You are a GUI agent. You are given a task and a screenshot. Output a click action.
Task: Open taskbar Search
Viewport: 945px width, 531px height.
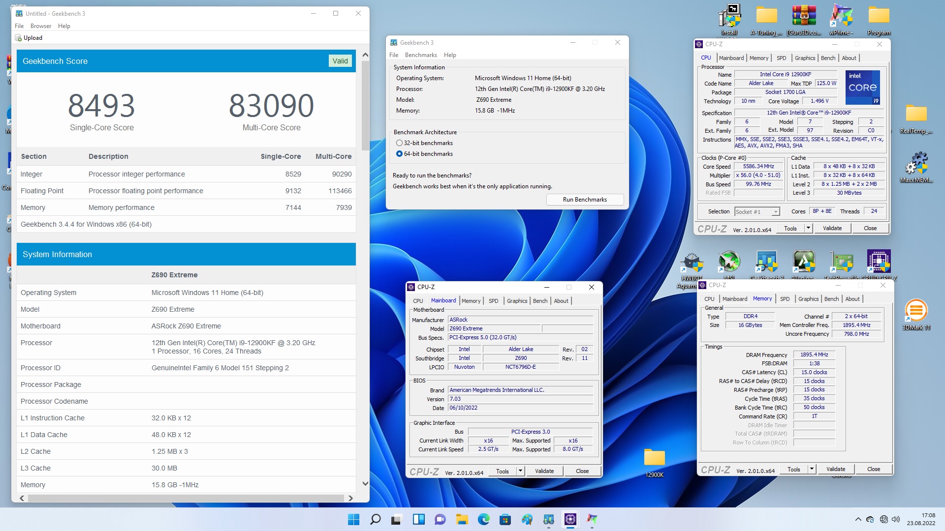pos(375,519)
